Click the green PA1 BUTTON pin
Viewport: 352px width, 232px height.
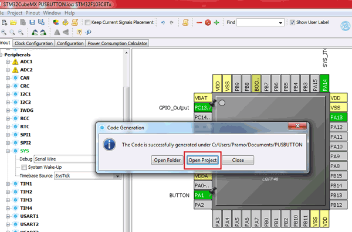click(x=203, y=195)
